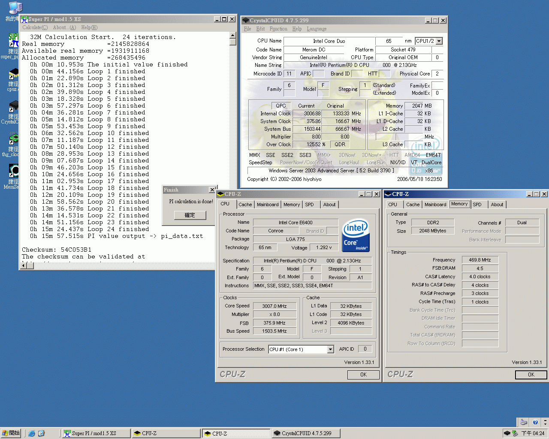
Task: Click the CAS# Latency 4.0 clocks value
Action: tap(480, 277)
